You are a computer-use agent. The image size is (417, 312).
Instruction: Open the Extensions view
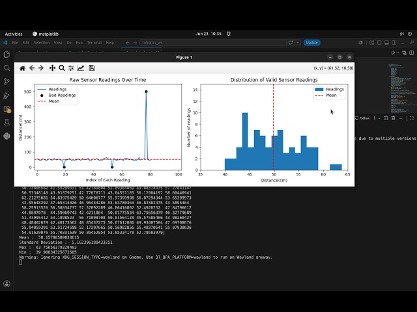[7, 109]
